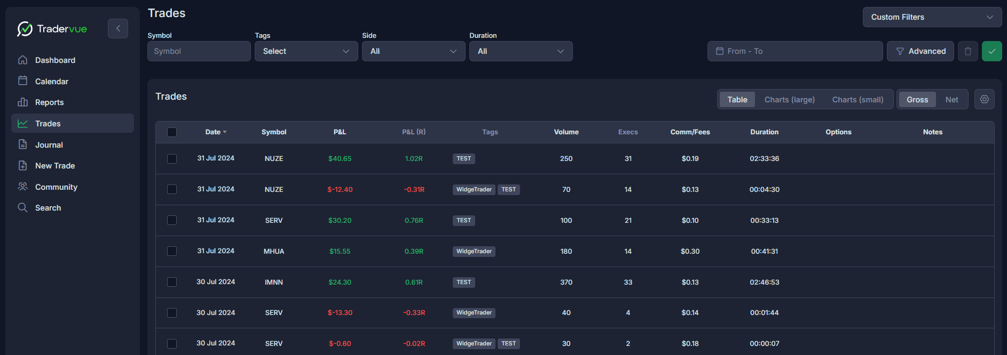Check the NUZE $40.65 trade row checkbox
1007x355 pixels.
[172, 159]
